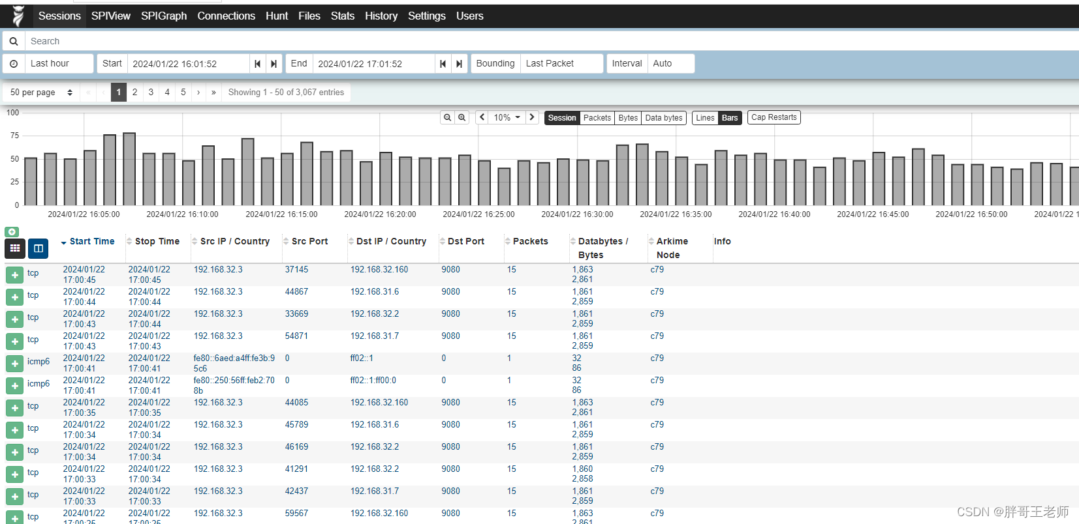Click the search magnifier icon
Viewport: 1079px width, 524px height.
[x=14, y=41]
